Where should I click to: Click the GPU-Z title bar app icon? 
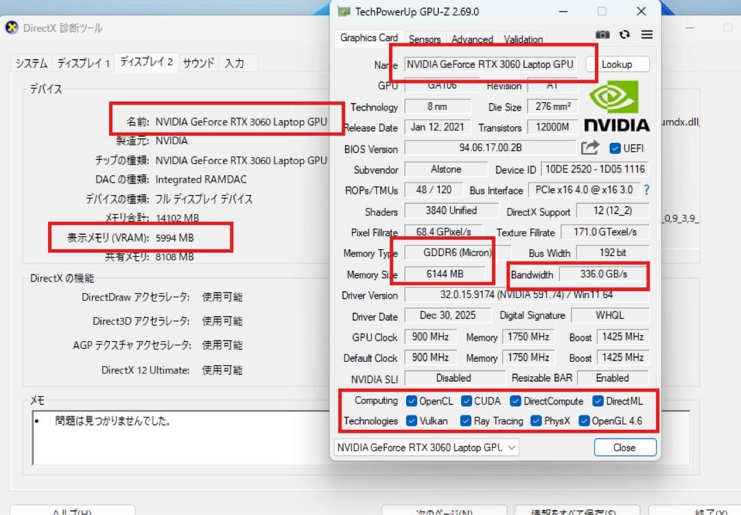[344, 12]
